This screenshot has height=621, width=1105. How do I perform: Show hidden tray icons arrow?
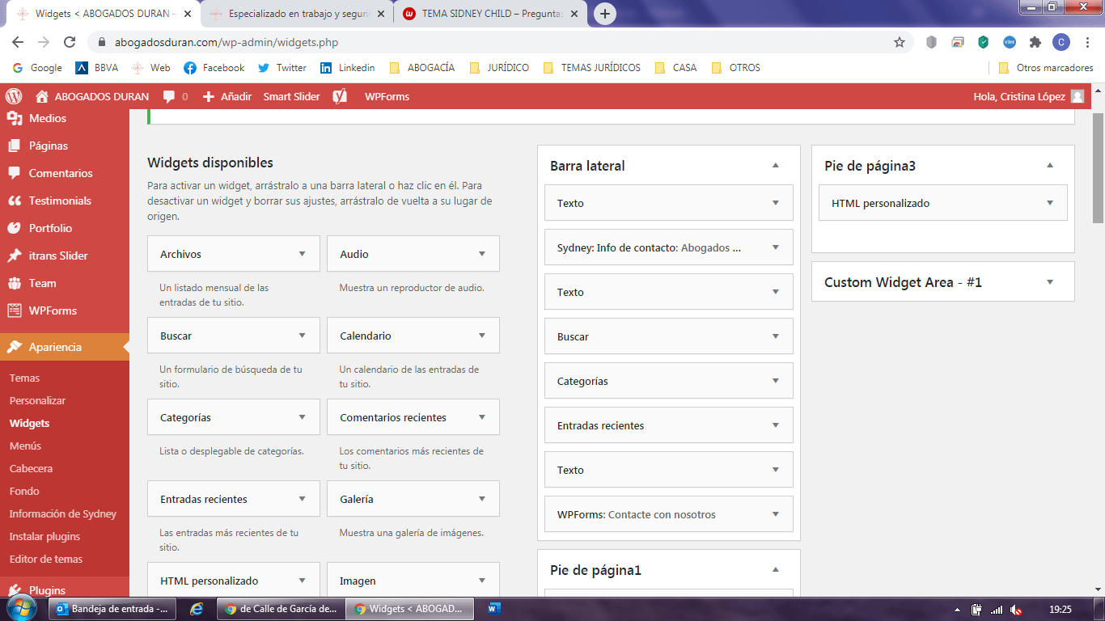pos(958,610)
